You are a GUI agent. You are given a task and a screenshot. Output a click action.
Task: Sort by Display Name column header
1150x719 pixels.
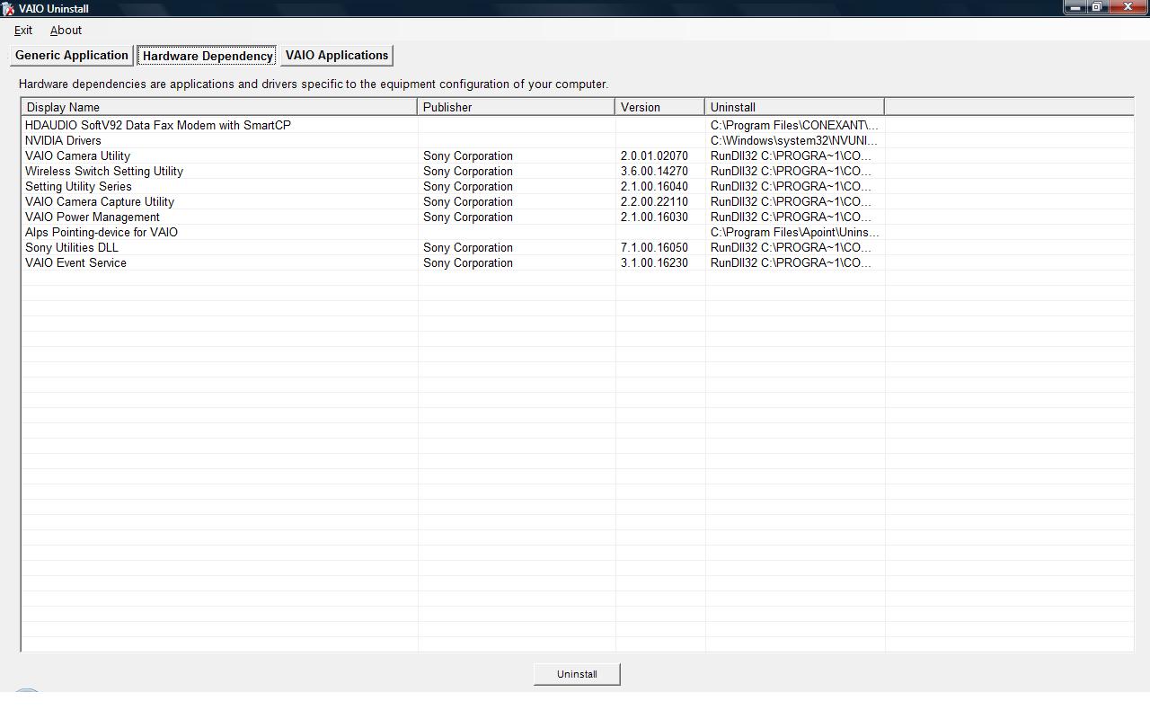pos(219,107)
